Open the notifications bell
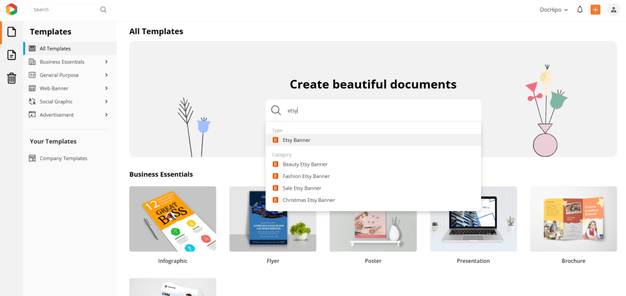The image size is (626, 296). [580, 10]
